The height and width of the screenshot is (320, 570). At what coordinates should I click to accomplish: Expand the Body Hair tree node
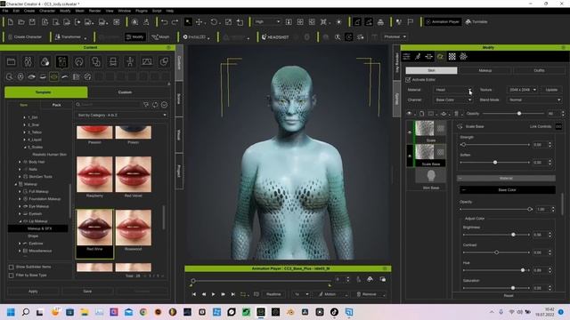coord(20,162)
